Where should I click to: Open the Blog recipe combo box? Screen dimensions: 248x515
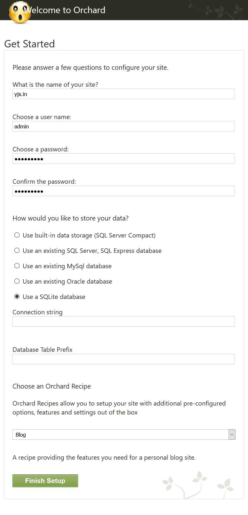pyautogui.click(x=124, y=434)
